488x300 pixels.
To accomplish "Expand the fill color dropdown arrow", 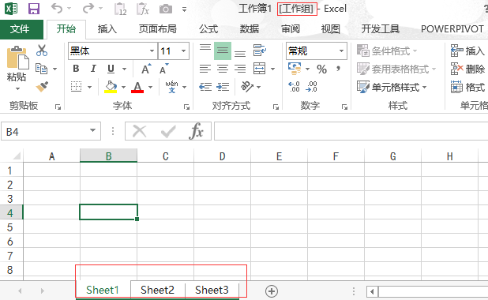I will pos(123,87).
